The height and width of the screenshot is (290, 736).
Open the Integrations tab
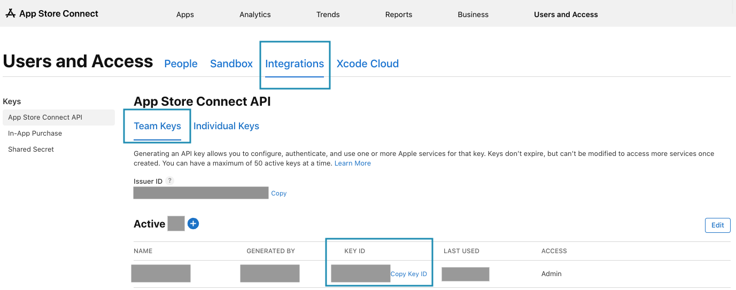(295, 64)
